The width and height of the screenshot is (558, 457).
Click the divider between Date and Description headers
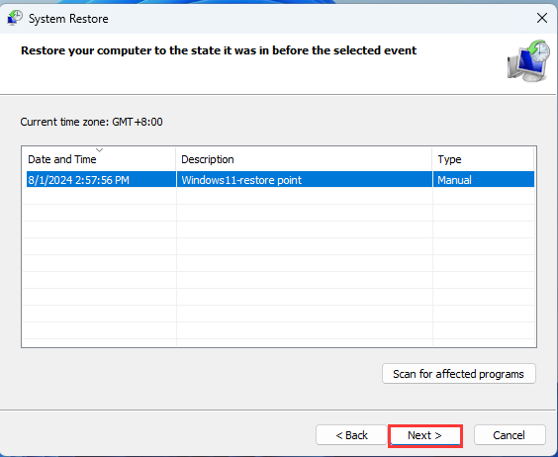(176, 159)
